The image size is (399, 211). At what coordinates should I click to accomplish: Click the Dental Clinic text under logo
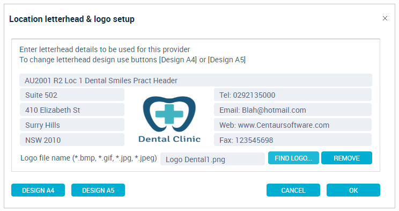tap(169, 139)
